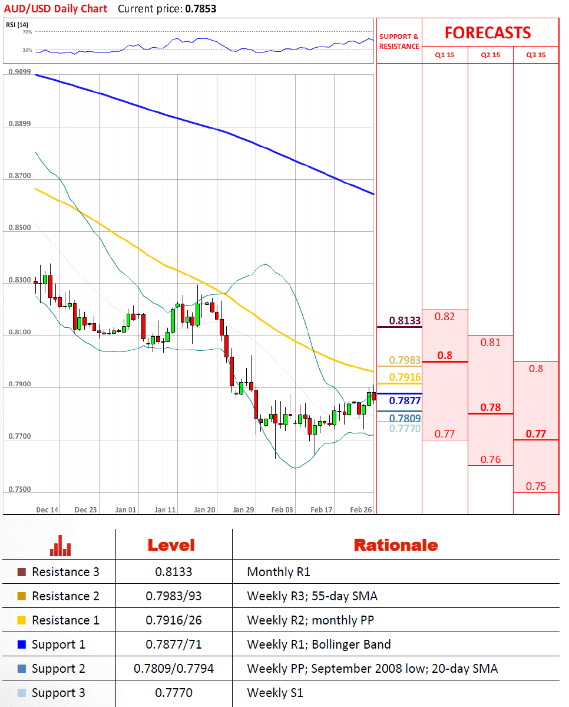Click the FORECASTS heading
This screenshot has height=707, width=569.
pos(488,32)
